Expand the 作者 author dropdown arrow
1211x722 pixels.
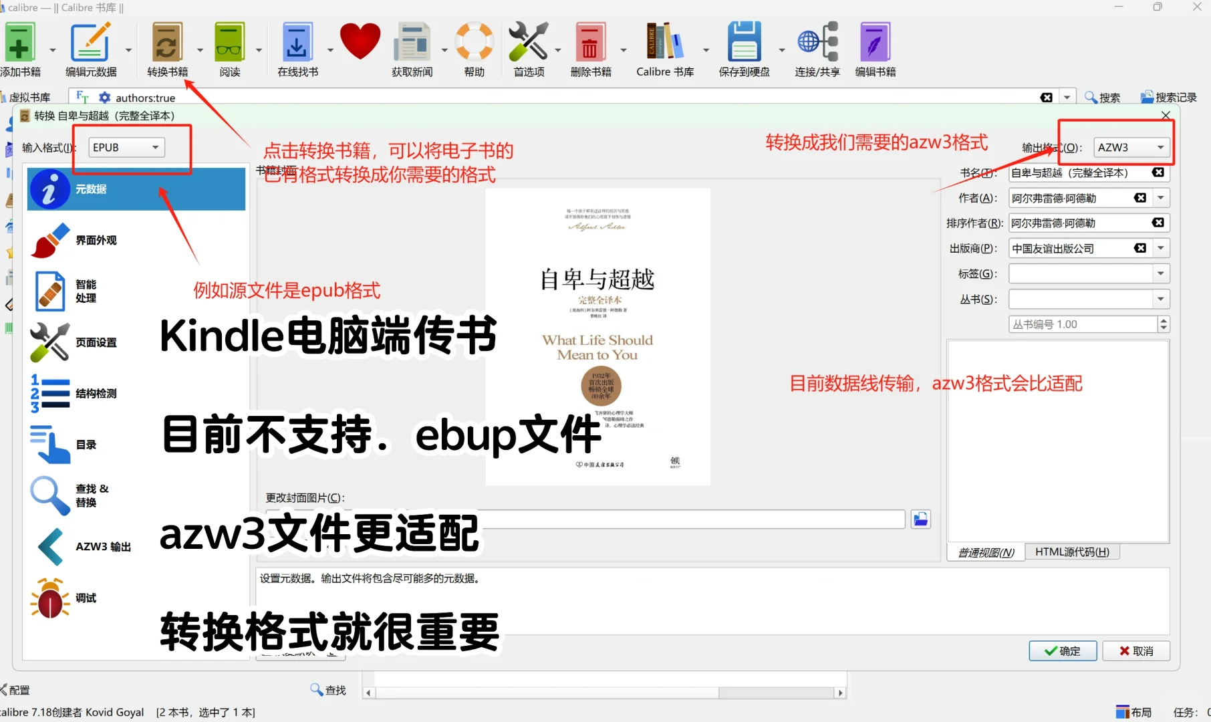[1161, 198]
